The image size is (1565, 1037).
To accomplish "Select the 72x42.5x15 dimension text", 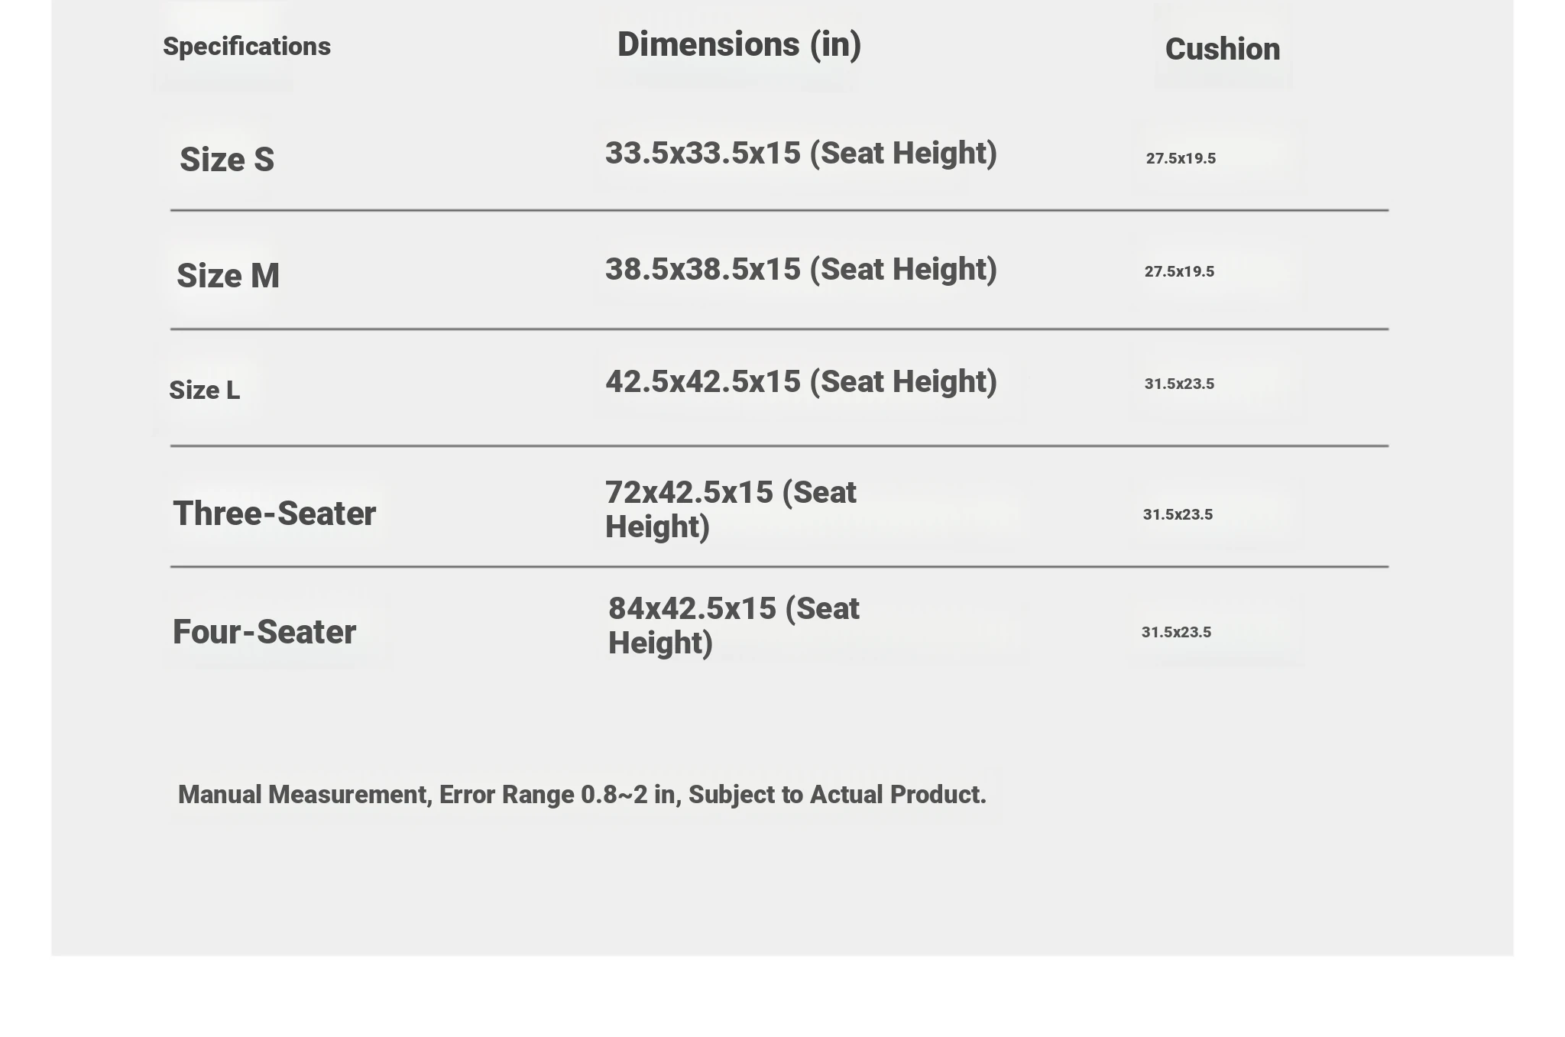I will click(731, 510).
